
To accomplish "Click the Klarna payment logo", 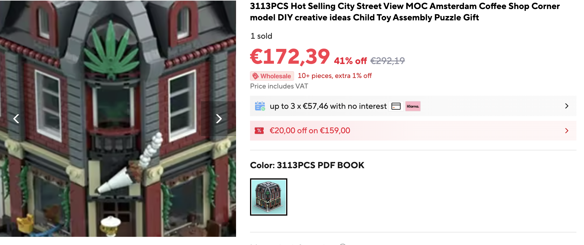I will (413, 106).
